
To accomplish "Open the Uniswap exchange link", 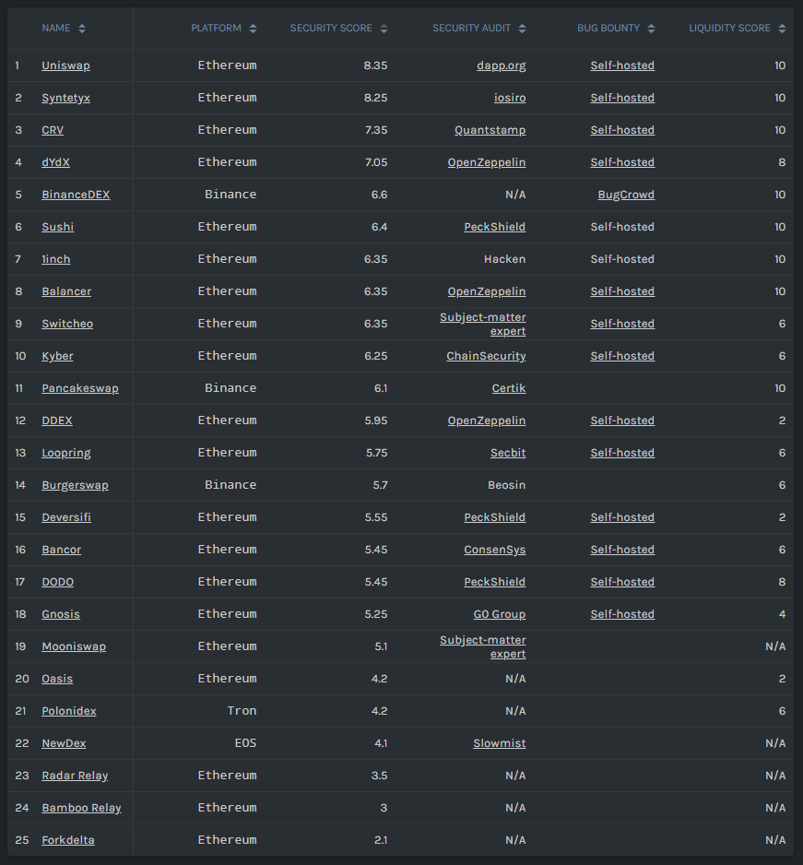I will click(x=65, y=65).
